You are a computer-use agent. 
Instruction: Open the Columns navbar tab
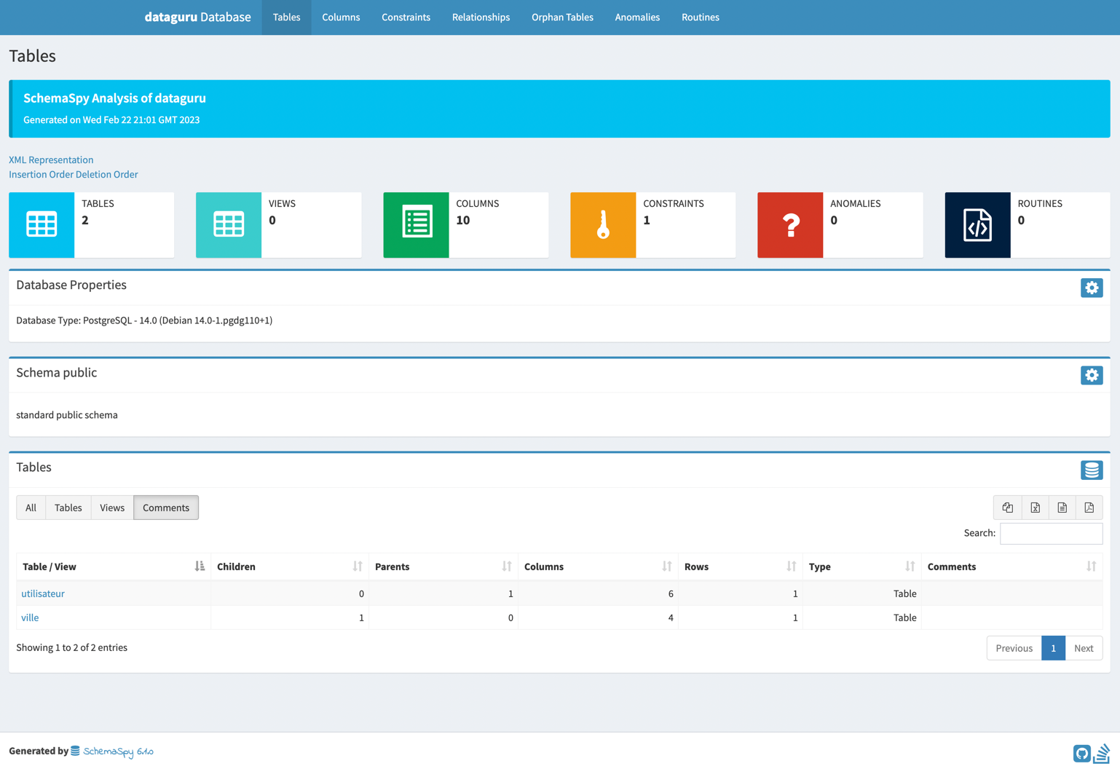point(341,17)
